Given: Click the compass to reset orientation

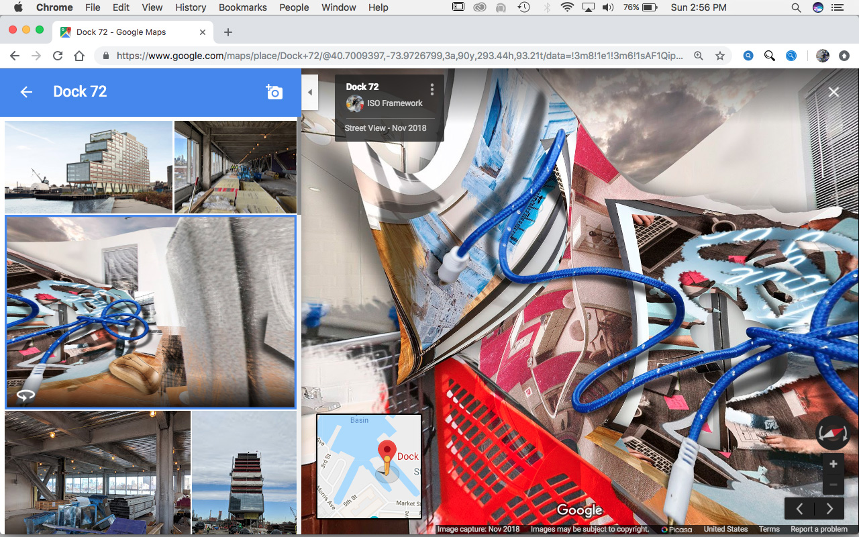Looking at the screenshot, I should tap(832, 433).
